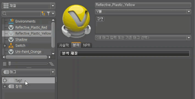Expand the Switch node

click(x=5, y=46)
